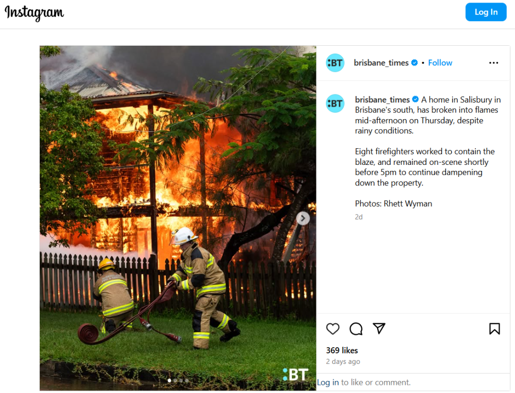This screenshot has height=393, width=515.
Task: Open the three-dot more options menu
Action: click(x=493, y=63)
